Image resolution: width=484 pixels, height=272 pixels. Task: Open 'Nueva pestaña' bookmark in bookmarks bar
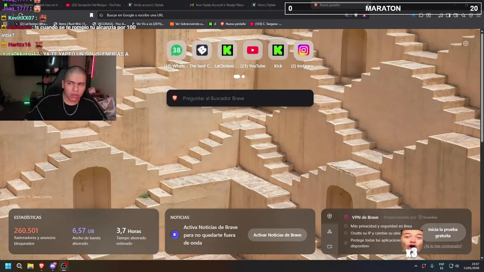tap(233, 24)
